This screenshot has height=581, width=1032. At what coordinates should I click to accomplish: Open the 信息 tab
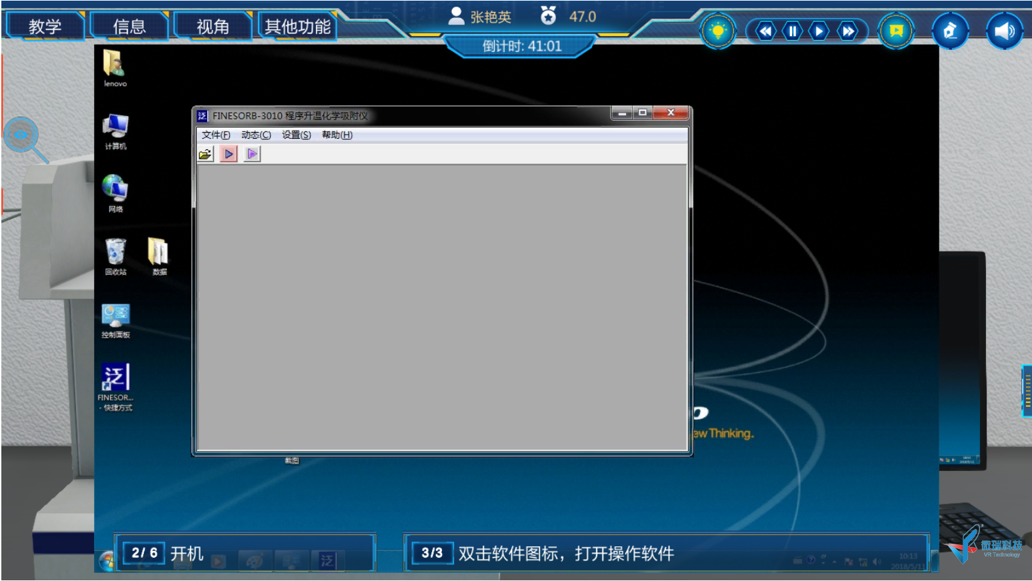coord(129,26)
